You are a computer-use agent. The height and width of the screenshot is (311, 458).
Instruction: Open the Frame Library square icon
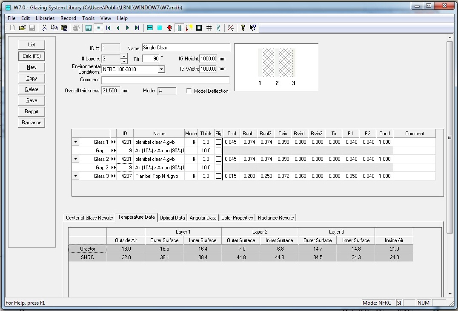tap(199, 28)
